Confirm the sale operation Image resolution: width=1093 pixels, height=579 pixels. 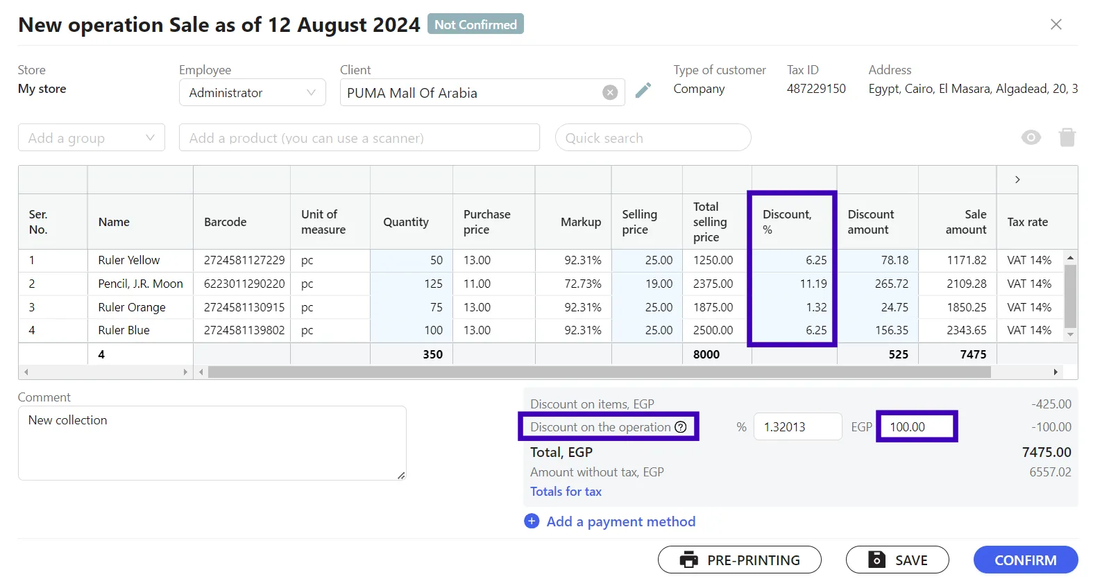pos(1026,560)
